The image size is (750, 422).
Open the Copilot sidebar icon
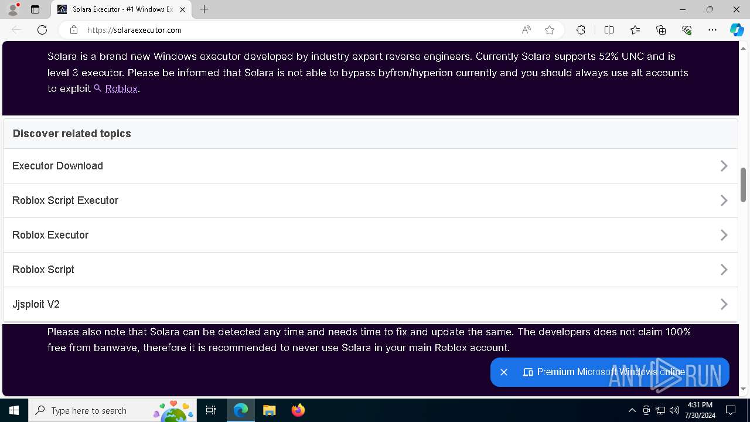click(737, 30)
